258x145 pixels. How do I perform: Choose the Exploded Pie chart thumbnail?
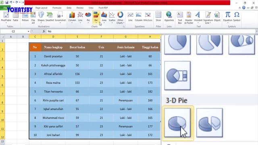point(210,44)
